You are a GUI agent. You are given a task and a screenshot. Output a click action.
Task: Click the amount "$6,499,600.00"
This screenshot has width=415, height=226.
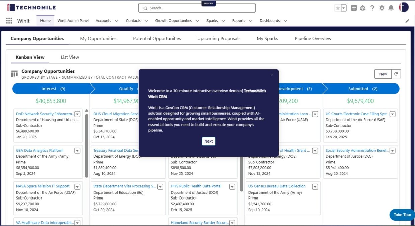[28, 131]
